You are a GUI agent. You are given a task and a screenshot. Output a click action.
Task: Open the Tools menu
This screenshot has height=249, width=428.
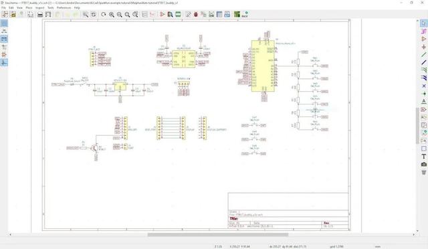[51, 7]
